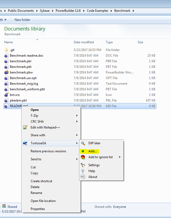
Task: Click the TortoiseGit turtle icon
Action: click(25, 143)
